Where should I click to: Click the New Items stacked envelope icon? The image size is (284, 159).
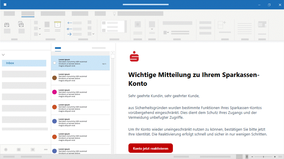click(21, 24)
